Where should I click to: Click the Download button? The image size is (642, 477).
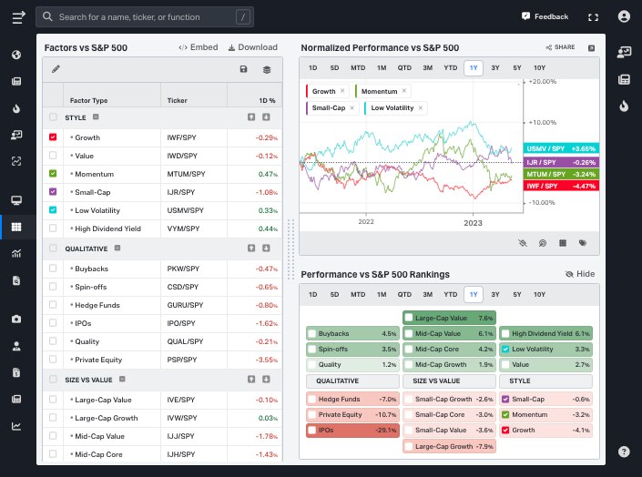[252, 47]
